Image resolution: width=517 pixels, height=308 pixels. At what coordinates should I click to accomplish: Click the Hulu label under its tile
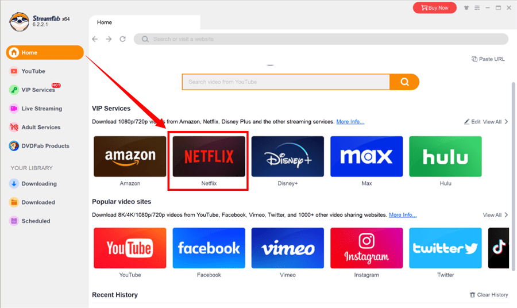[445, 183]
